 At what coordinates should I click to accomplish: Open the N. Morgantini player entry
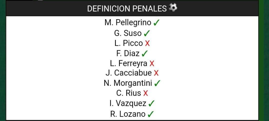[x=128, y=83]
